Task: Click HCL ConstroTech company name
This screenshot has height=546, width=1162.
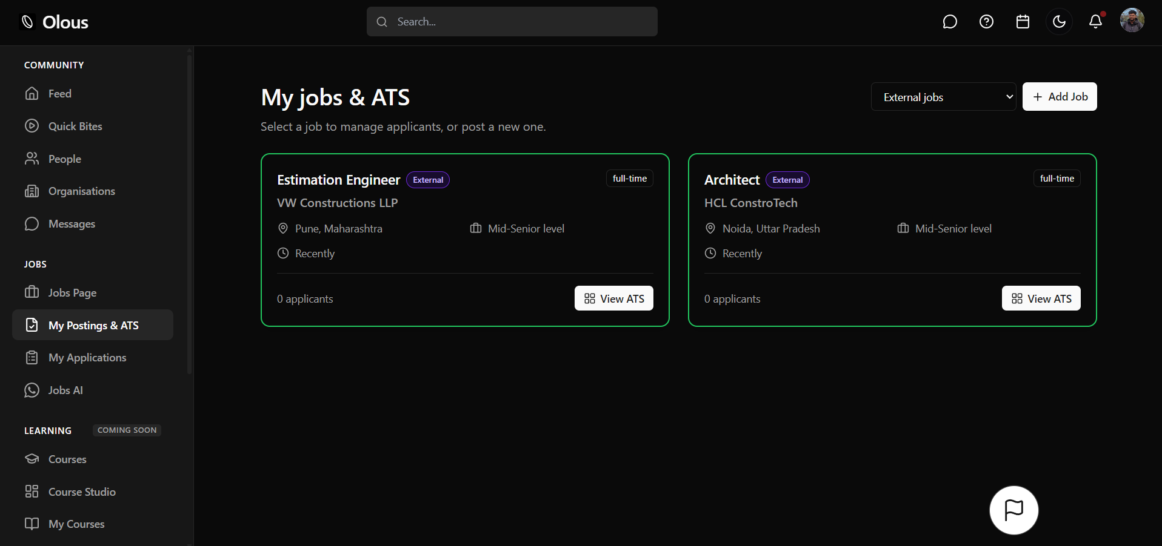Action: point(750,203)
